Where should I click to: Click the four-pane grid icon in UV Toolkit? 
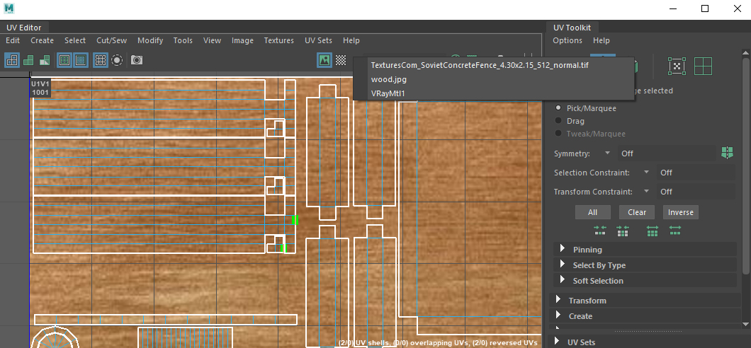(703, 66)
